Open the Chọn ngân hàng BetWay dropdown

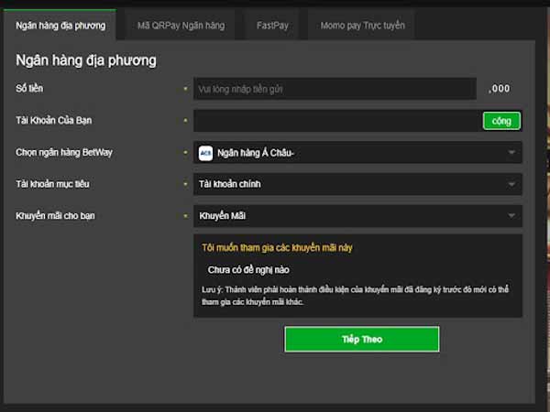(x=357, y=153)
